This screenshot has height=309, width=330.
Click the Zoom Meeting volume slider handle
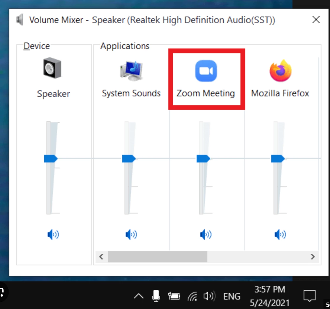click(203, 159)
